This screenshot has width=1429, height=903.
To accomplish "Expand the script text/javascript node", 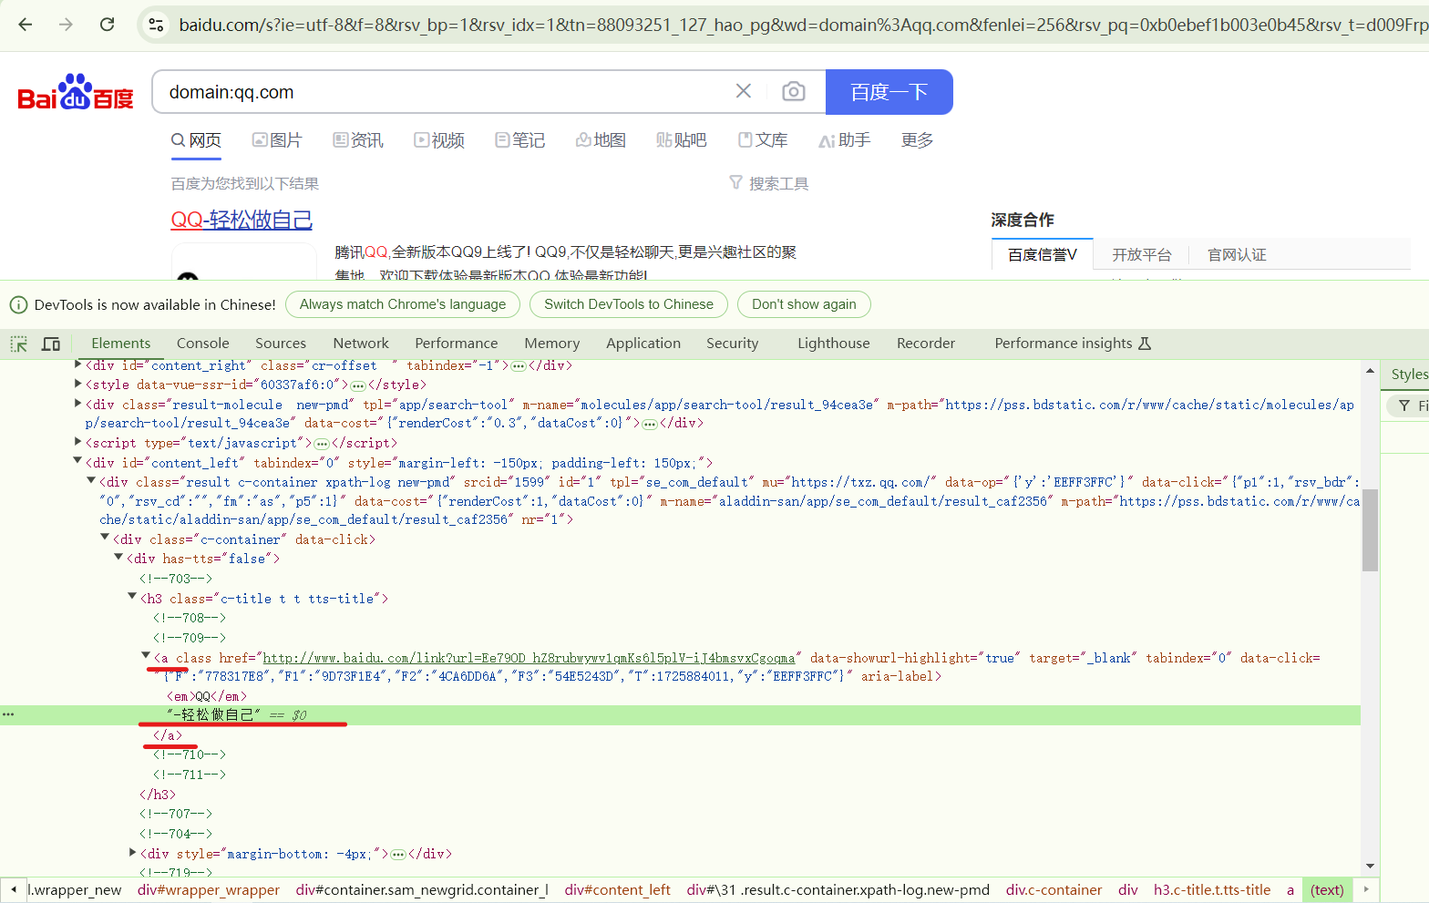I will (77, 441).
